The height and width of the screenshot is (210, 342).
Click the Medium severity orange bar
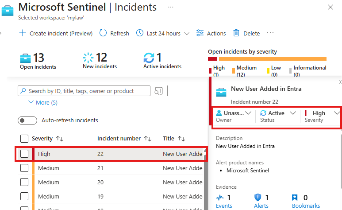pyautogui.click(x=273, y=59)
